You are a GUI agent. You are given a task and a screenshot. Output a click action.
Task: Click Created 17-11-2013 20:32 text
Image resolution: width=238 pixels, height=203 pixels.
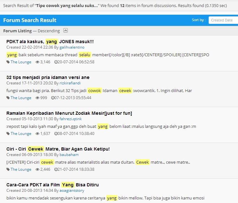click(30, 83)
